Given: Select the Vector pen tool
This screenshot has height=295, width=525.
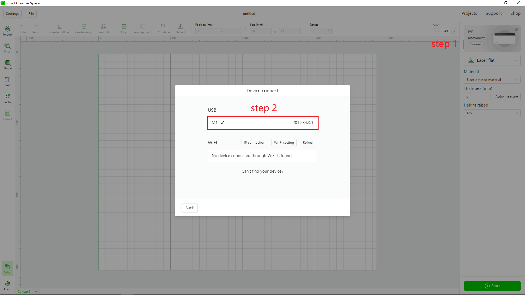Looking at the screenshot, I should 8,98.
